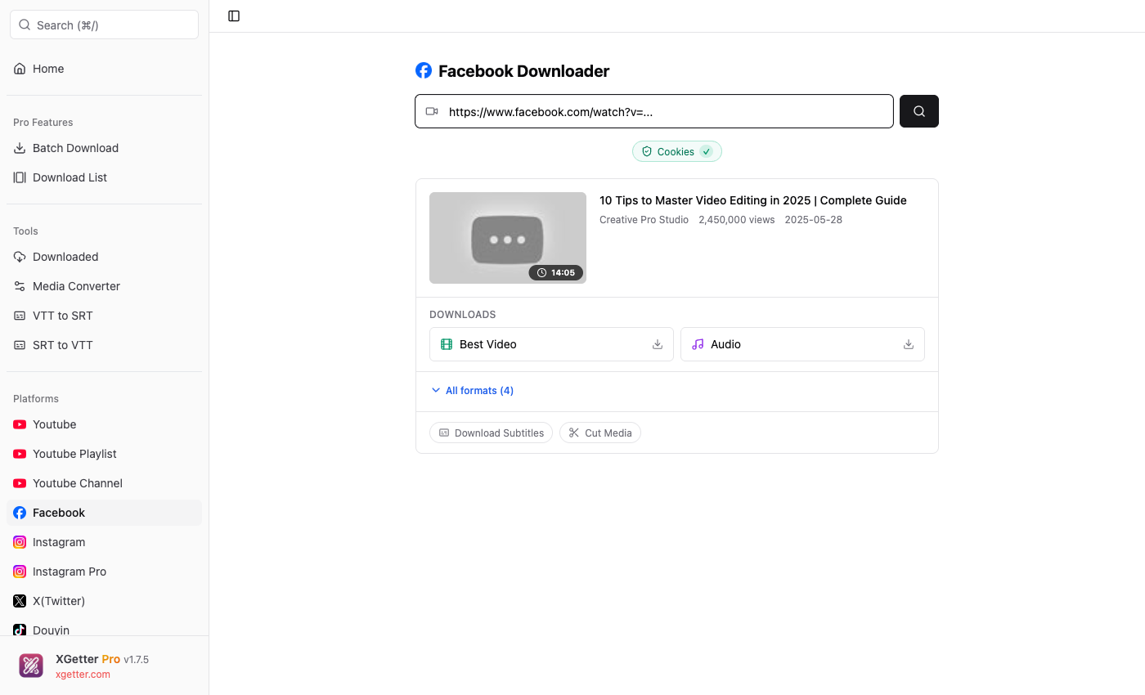Click the scissors icon on Cut Media
The height and width of the screenshot is (695, 1145).
point(574,433)
